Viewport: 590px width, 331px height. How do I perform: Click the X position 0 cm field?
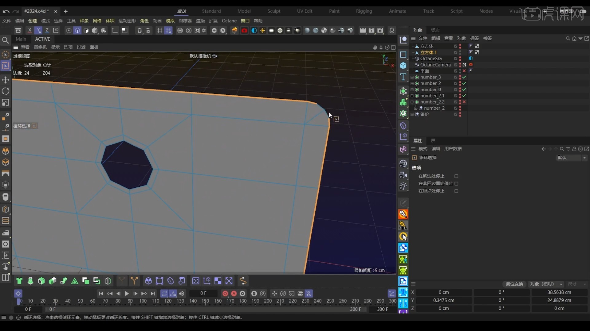point(444,292)
